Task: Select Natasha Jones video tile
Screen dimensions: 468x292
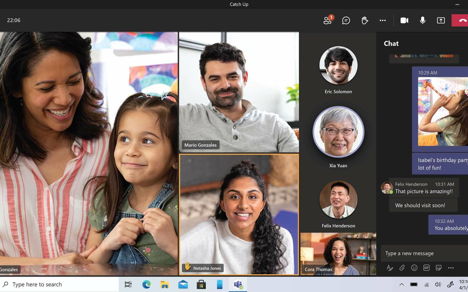Action: pyautogui.click(x=239, y=214)
